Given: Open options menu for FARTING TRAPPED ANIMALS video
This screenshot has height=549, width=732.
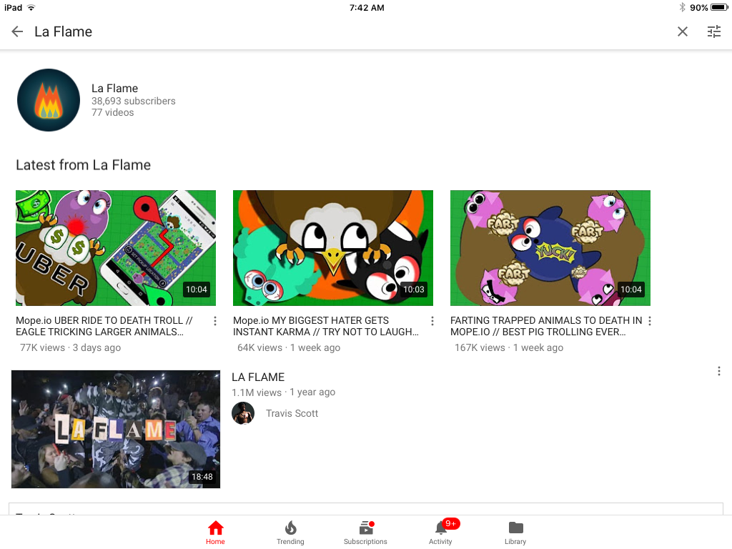Looking at the screenshot, I should click(649, 321).
